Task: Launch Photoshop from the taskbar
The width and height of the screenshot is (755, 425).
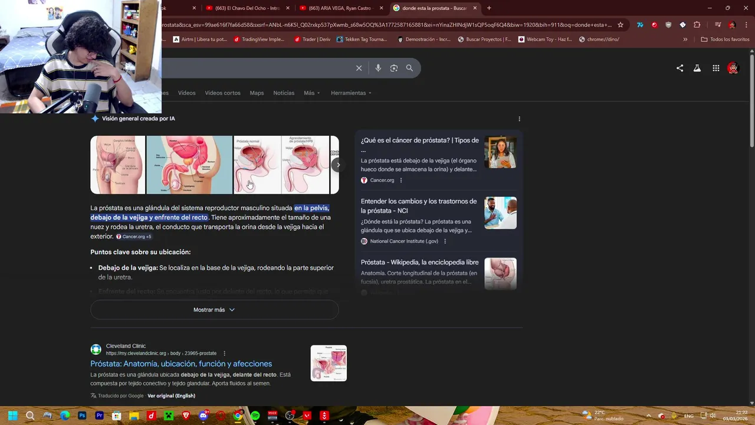Action: [82, 416]
